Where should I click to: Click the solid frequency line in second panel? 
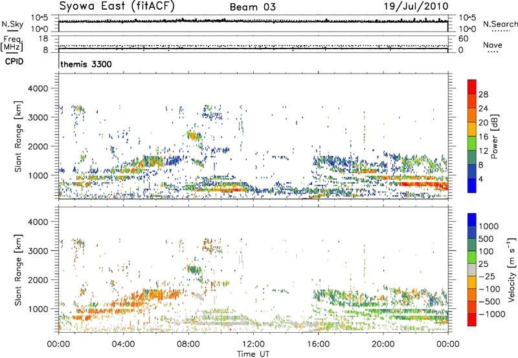pos(253,48)
